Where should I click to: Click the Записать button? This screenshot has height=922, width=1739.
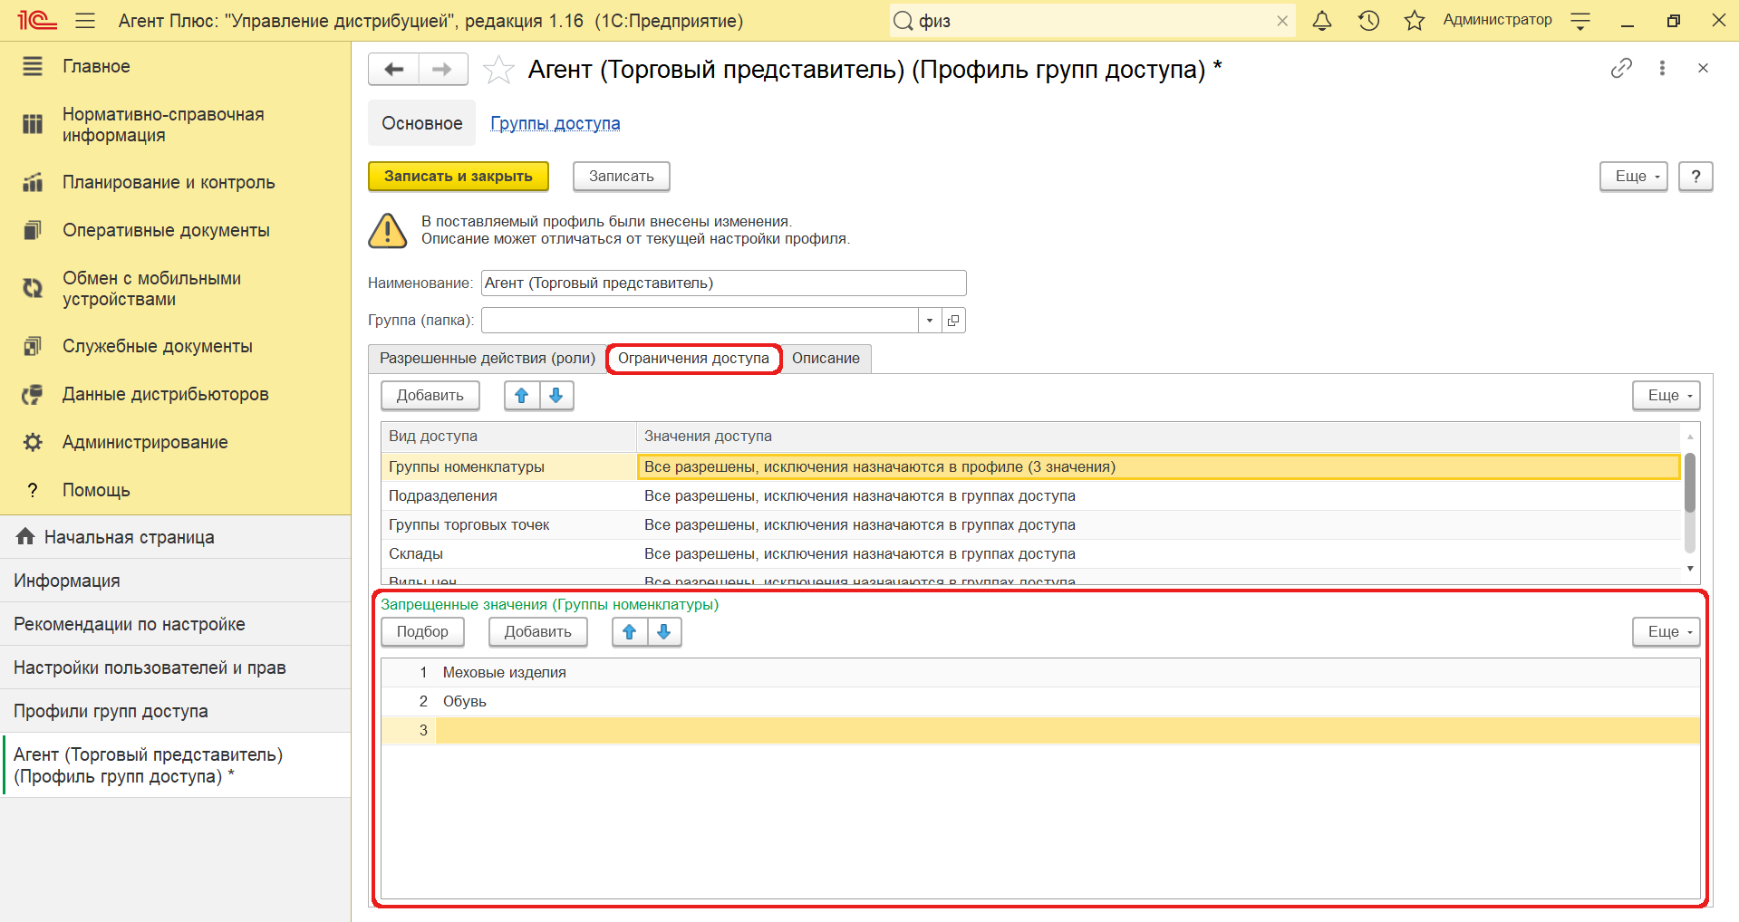622,177
